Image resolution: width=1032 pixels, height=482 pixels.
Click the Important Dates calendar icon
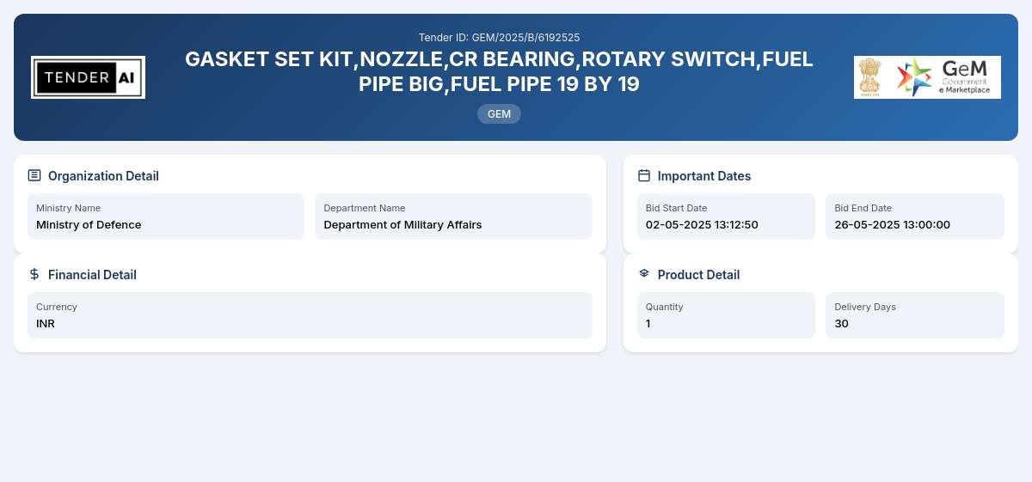pos(644,175)
